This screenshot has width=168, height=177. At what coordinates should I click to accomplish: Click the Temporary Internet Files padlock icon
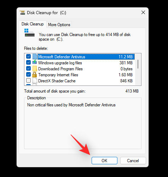(x=34, y=75)
